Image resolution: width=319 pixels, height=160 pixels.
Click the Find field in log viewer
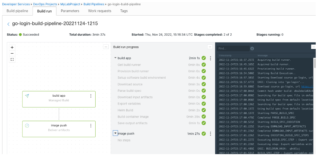coord(233,48)
